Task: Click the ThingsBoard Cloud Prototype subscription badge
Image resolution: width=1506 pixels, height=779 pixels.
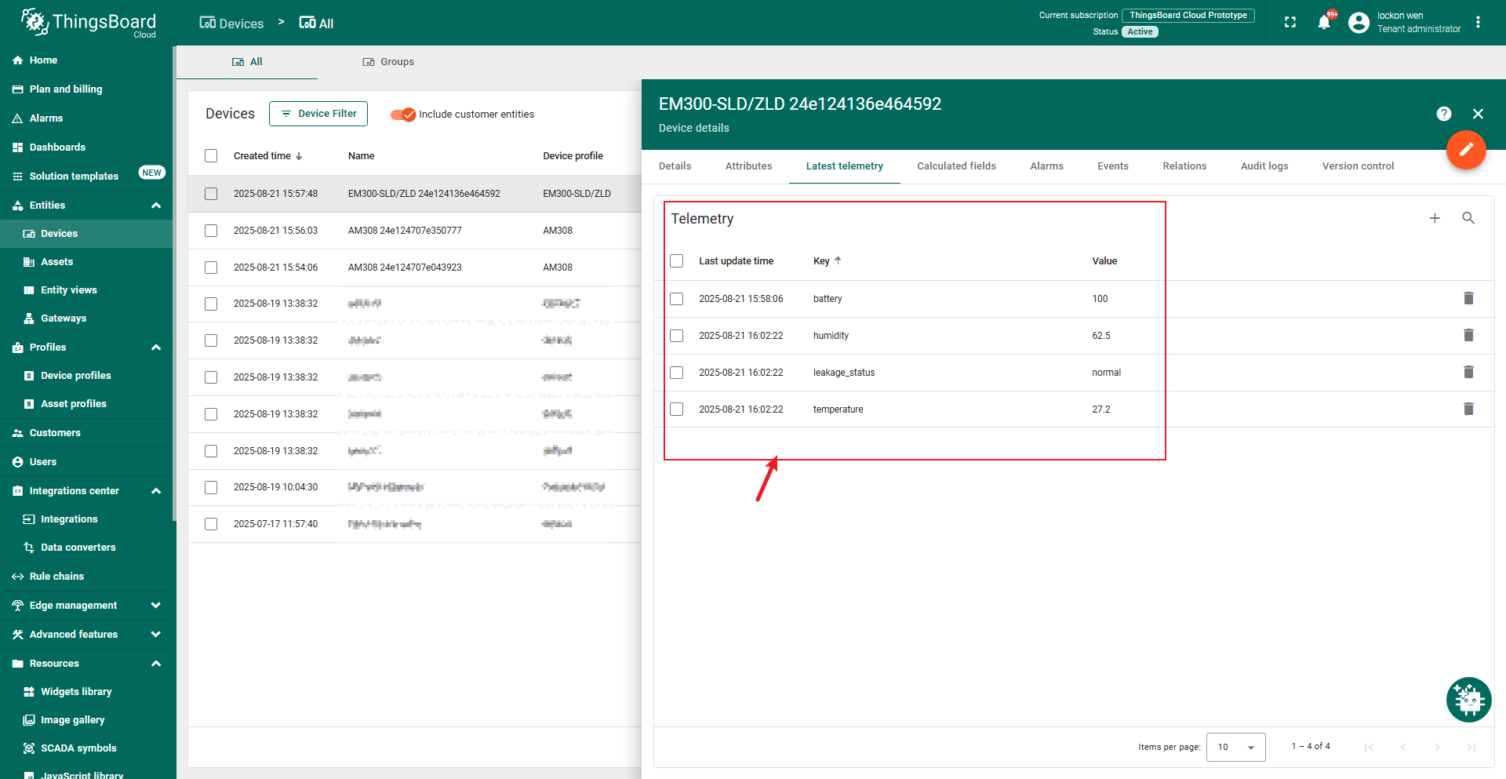Action: pos(1188,15)
